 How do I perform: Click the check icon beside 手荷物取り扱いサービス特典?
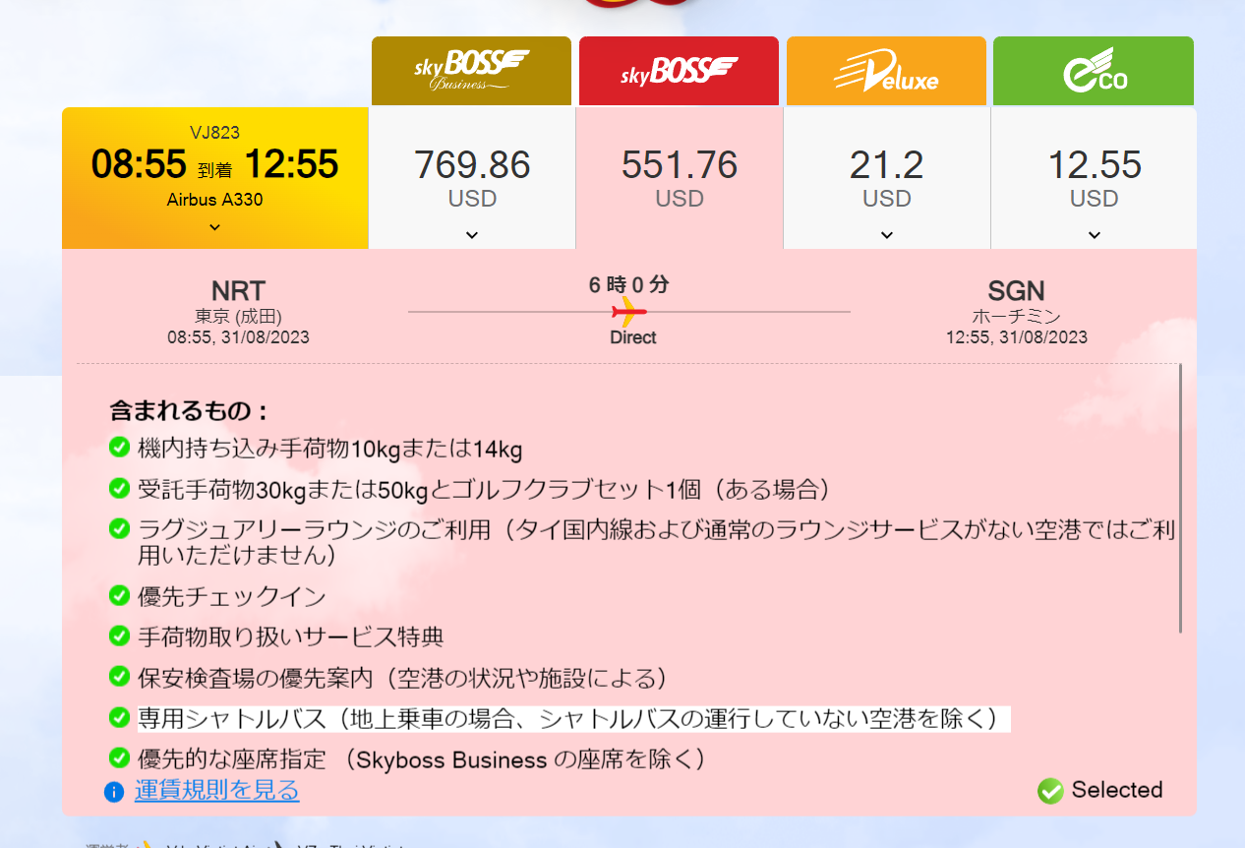(x=119, y=636)
